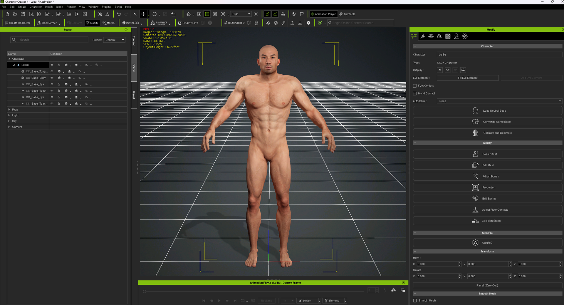Expand the Prop tree node
Viewport: 564px width, 305px height.
pos(9,110)
